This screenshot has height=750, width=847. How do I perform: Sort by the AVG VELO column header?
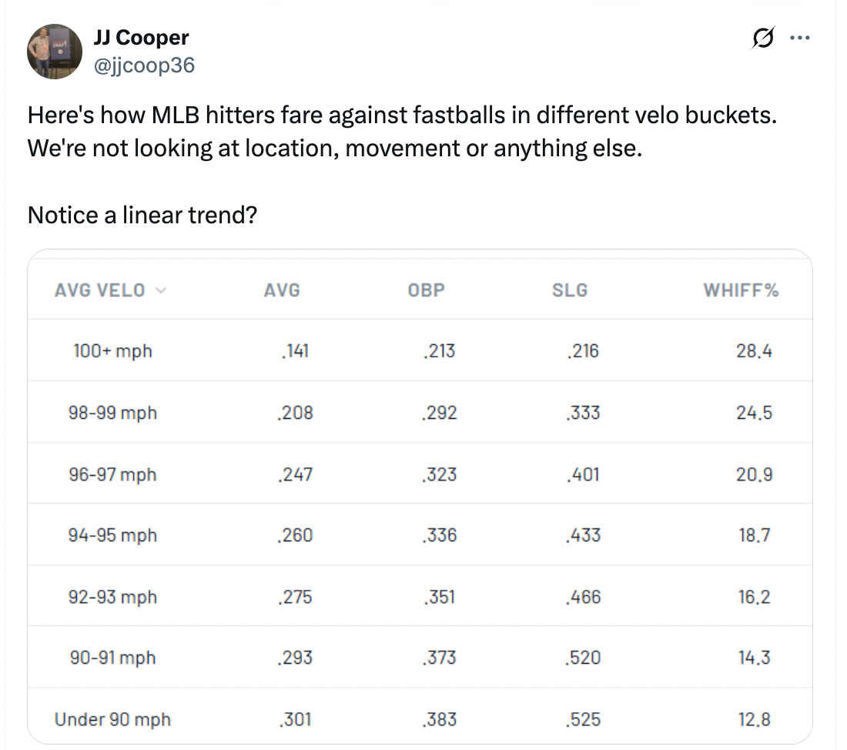click(100, 290)
